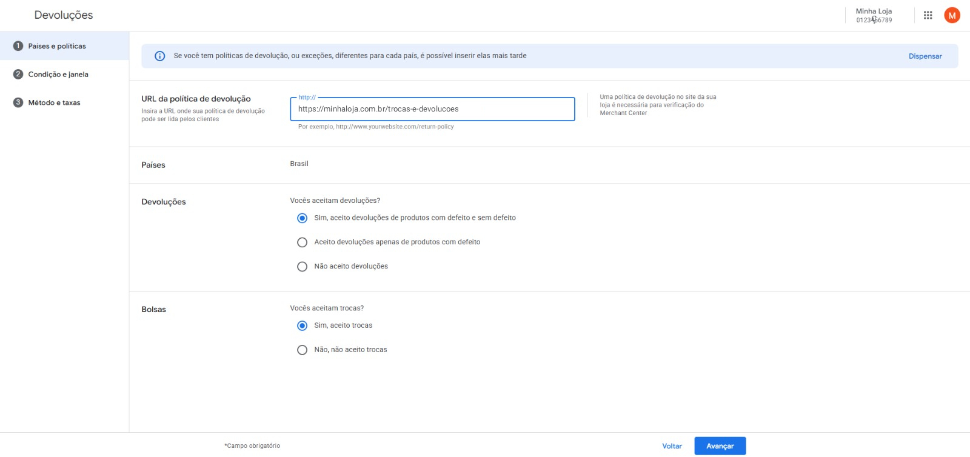This screenshot has height=457, width=970.
Task: Switch to 'Método e taxas' step
Action: (x=54, y=103)
